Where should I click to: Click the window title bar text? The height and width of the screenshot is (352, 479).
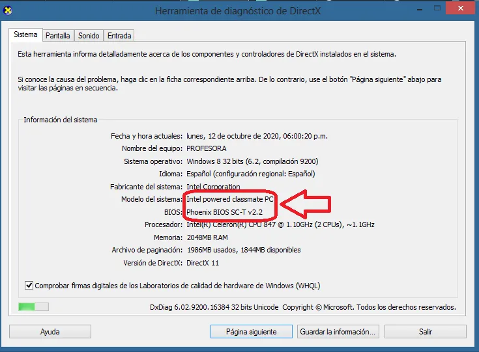tap(239, 11)
